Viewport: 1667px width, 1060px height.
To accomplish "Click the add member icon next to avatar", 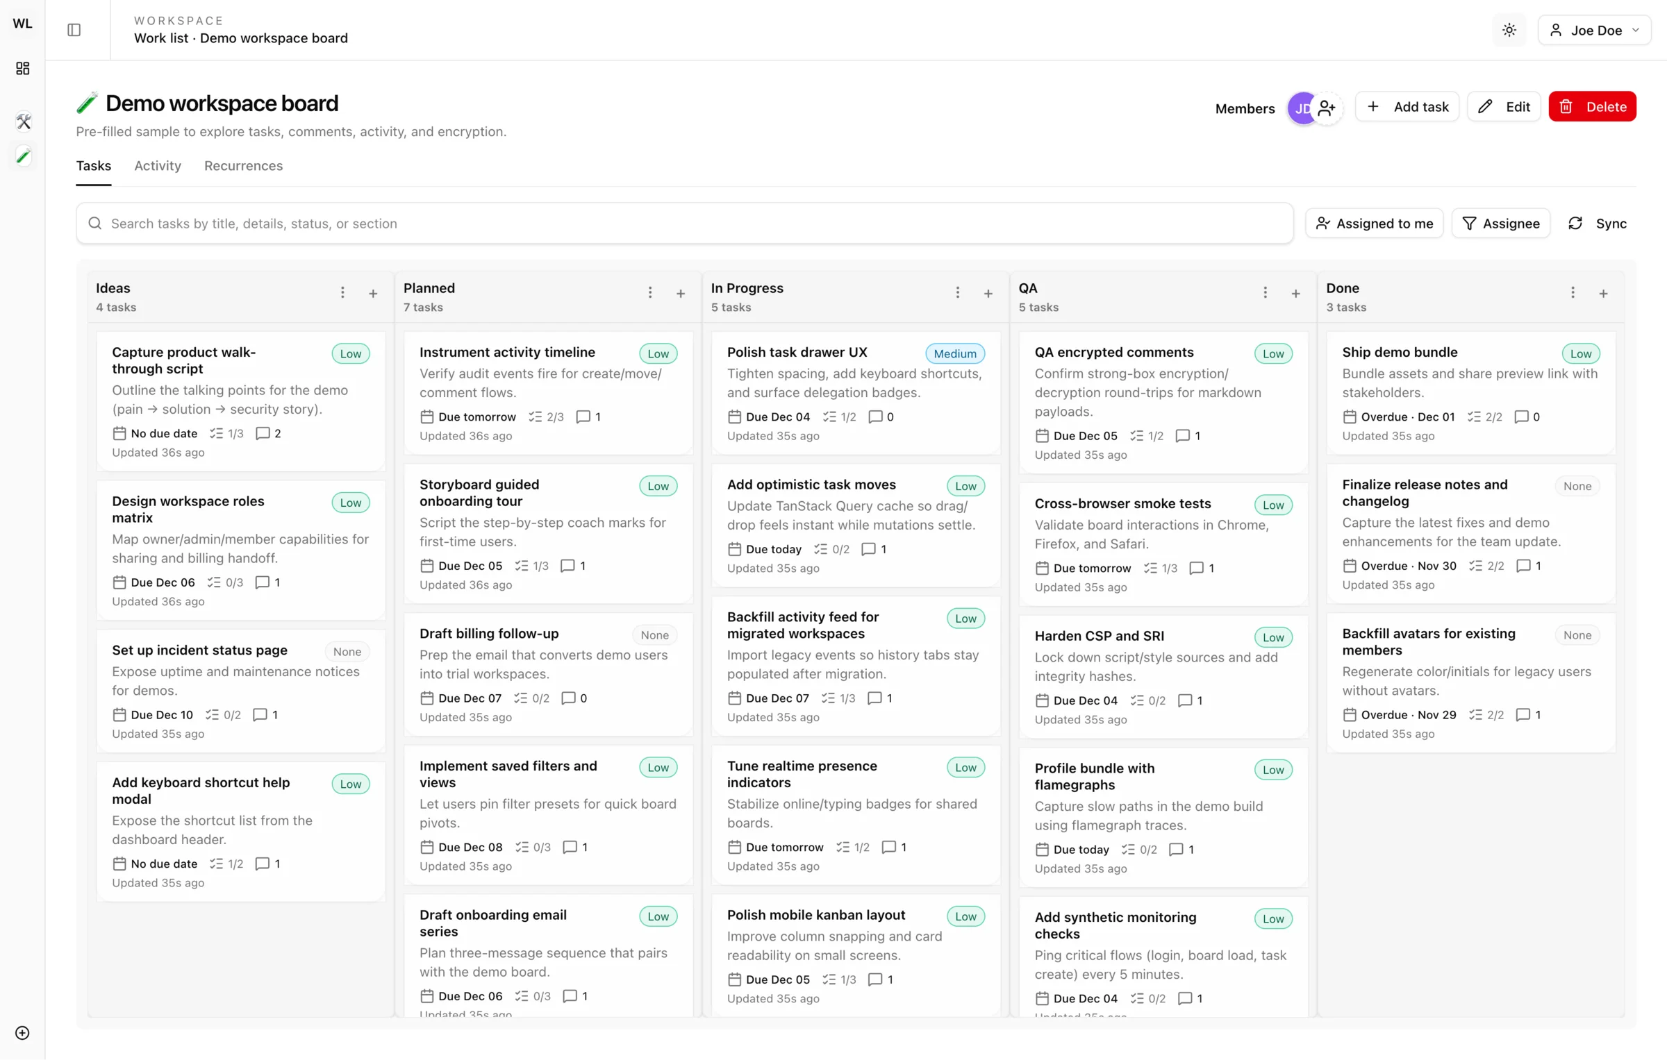I will click(1327, 108).
